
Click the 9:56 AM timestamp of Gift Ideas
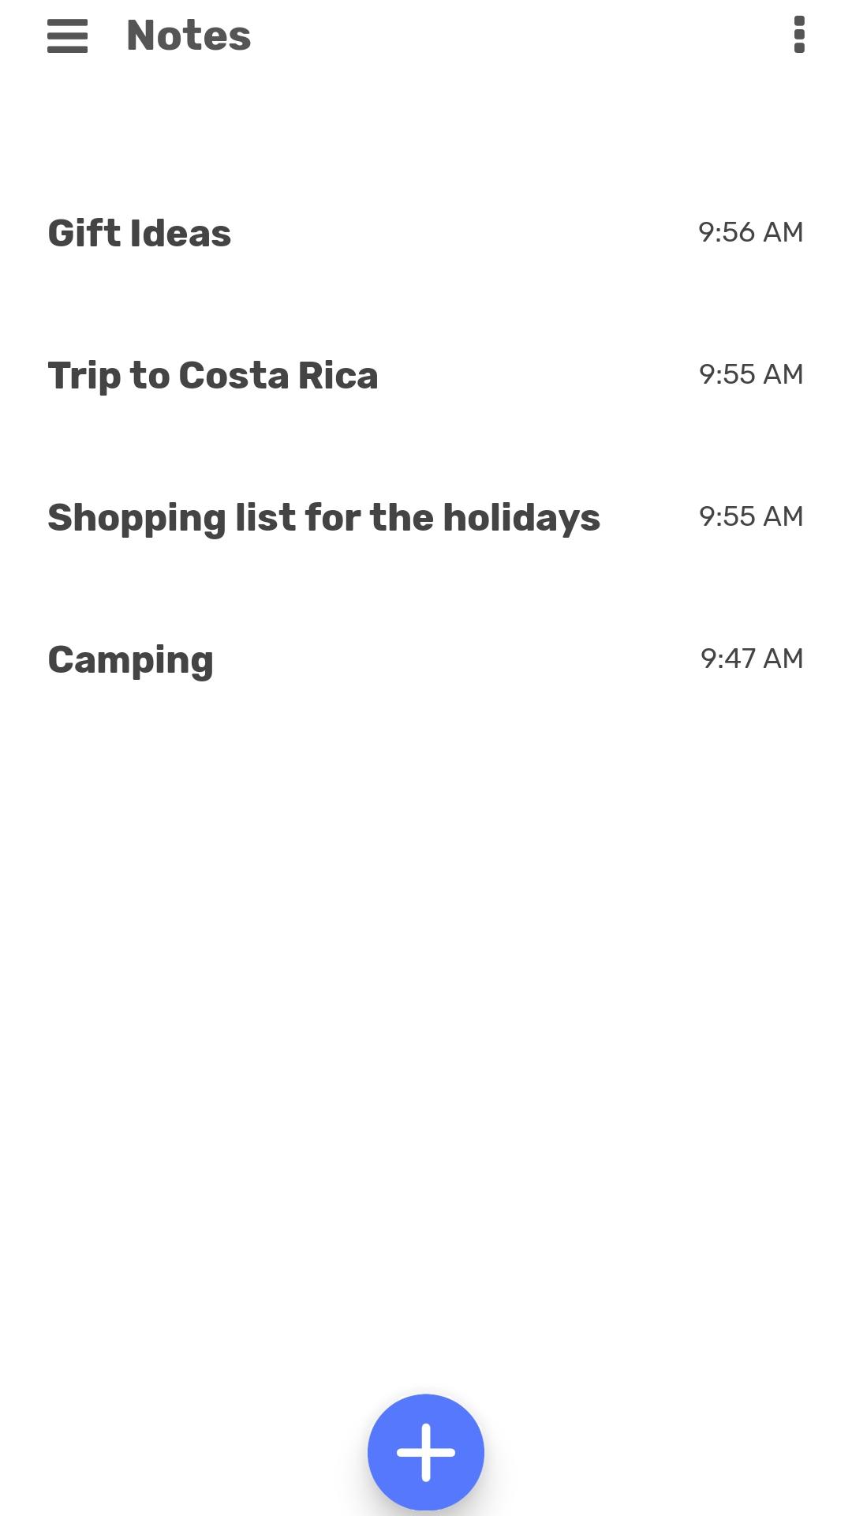pos(750,232)
